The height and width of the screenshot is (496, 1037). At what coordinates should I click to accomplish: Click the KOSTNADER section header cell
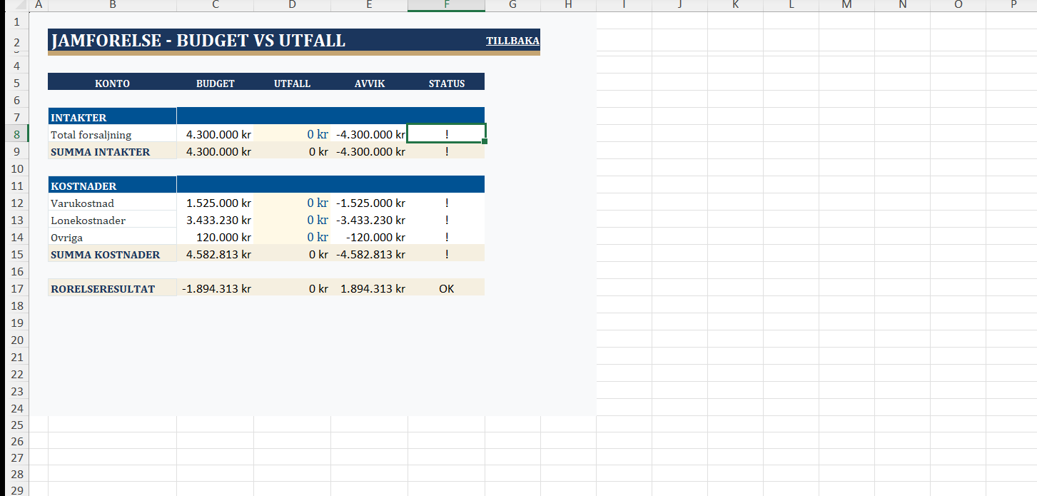pos(112,186)
